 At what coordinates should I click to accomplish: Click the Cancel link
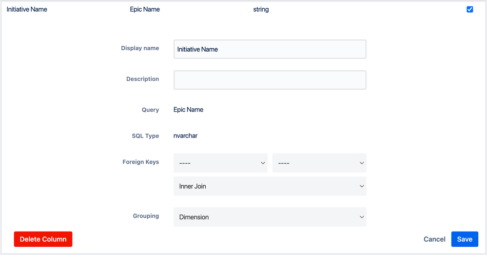point(434,239)
